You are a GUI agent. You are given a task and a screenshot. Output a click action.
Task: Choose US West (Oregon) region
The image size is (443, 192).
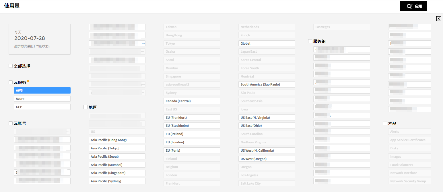click(267, 159)
